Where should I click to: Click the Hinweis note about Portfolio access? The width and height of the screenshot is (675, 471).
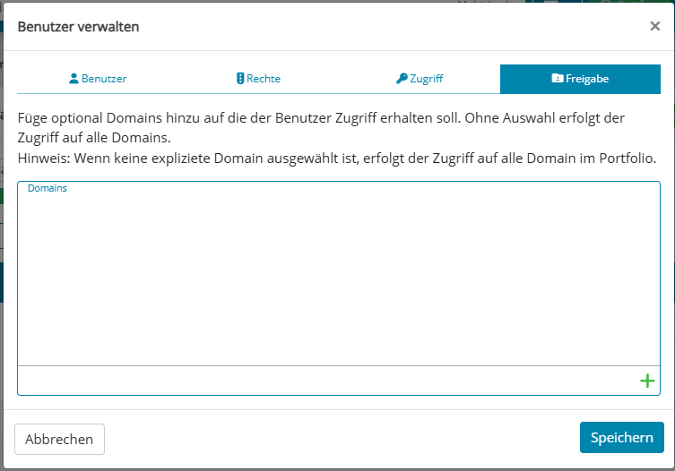[x=337, y=158]
